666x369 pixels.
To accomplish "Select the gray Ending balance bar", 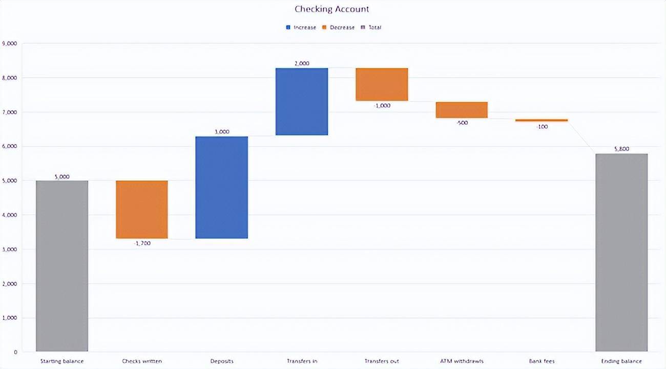I will pos(621,253).
